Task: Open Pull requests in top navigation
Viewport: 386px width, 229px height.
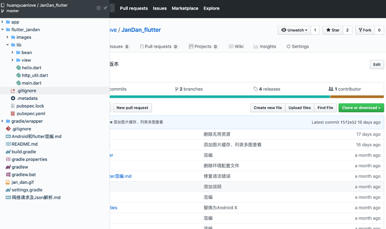Action: [134, 8]
